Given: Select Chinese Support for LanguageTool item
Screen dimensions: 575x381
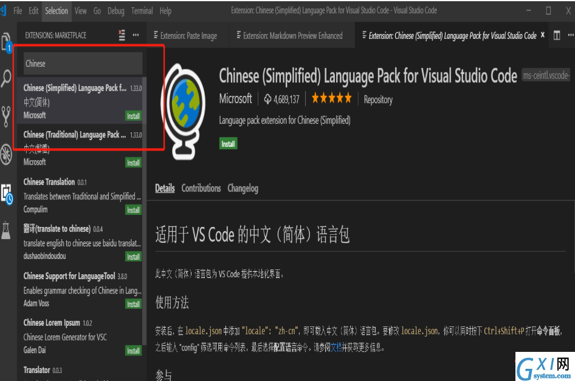Looking at the screenshot, I should (x=82, y=288).
